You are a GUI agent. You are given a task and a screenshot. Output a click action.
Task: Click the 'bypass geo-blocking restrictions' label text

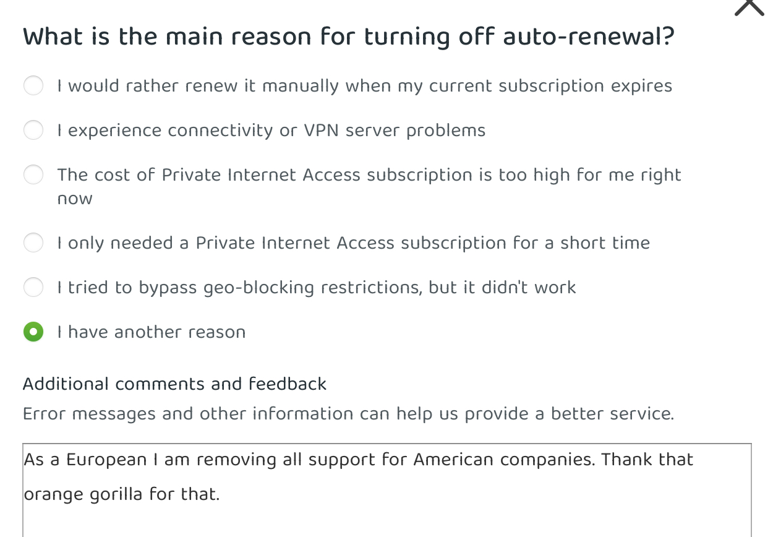(x=316, y=287)
